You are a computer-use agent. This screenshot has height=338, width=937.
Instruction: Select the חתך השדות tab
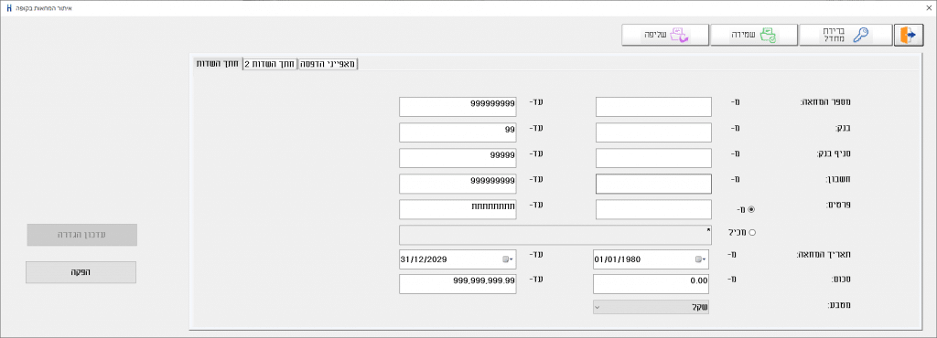pos(218,64)
